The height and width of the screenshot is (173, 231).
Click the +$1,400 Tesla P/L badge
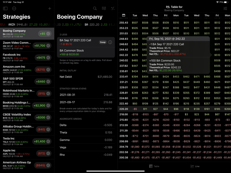click(42, 141)
